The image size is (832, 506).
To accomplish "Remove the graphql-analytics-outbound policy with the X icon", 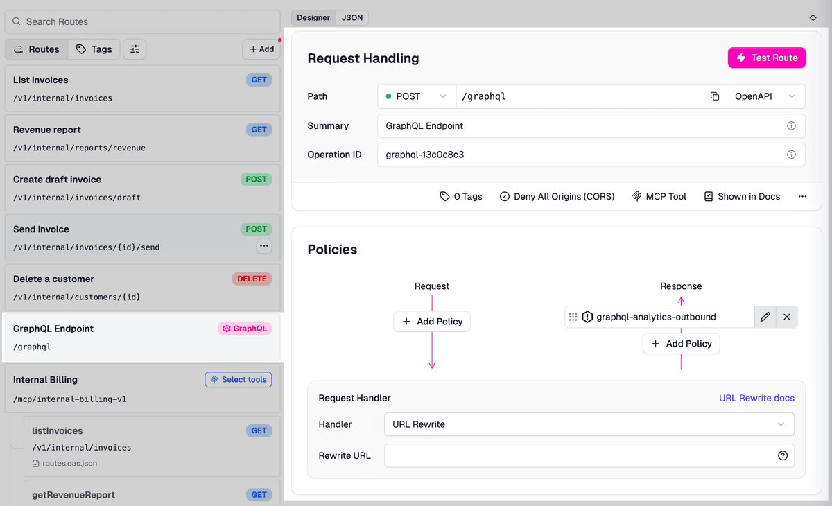I will pos(787,317).
